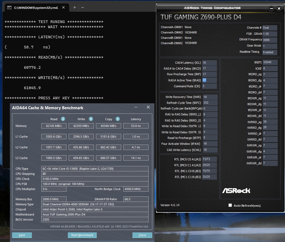Click the Realtime Timing Enabled field

coord(270,52)
